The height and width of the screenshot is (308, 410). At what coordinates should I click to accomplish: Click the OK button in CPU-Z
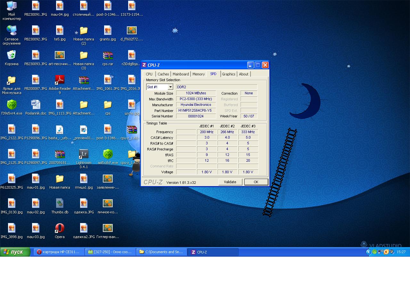(256, 182)
